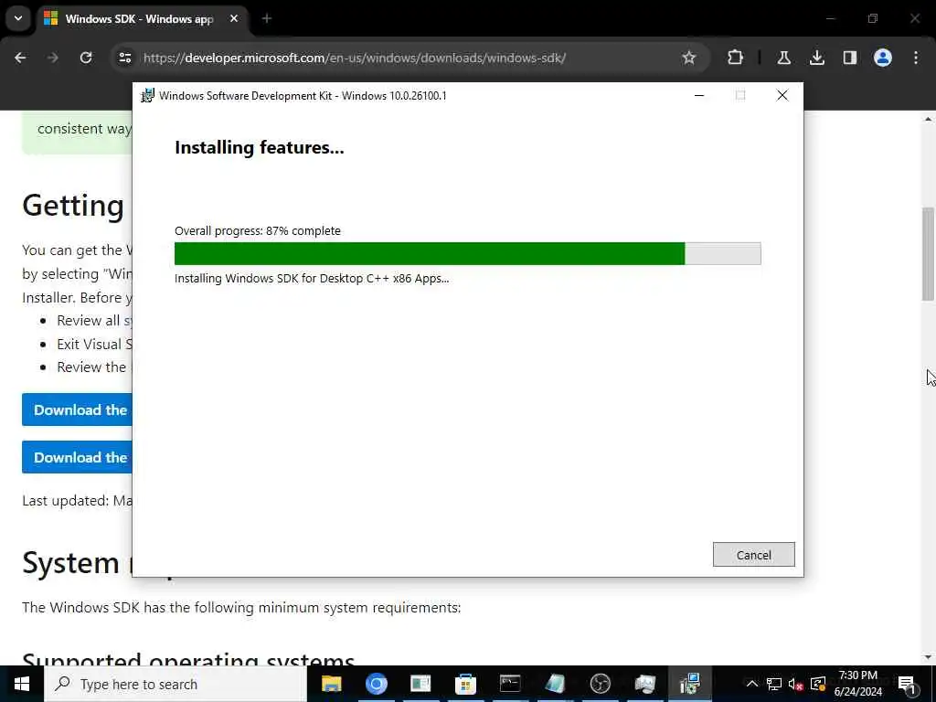This screenshot has height=702, width=936.
Task: Open network status tray icon
Action: point(773,684)
